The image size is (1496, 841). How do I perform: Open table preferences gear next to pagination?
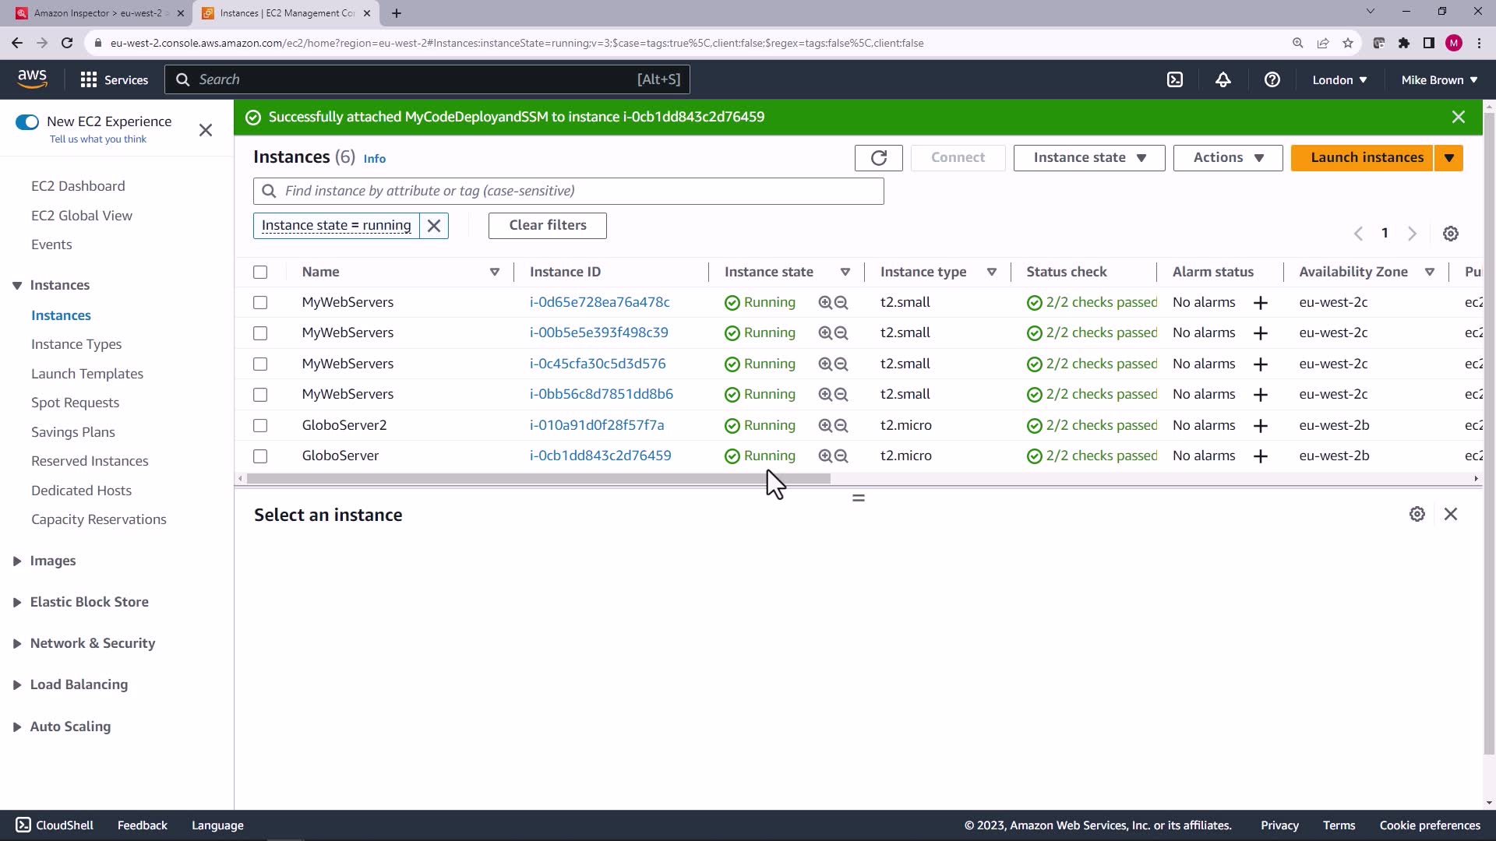1450,234
